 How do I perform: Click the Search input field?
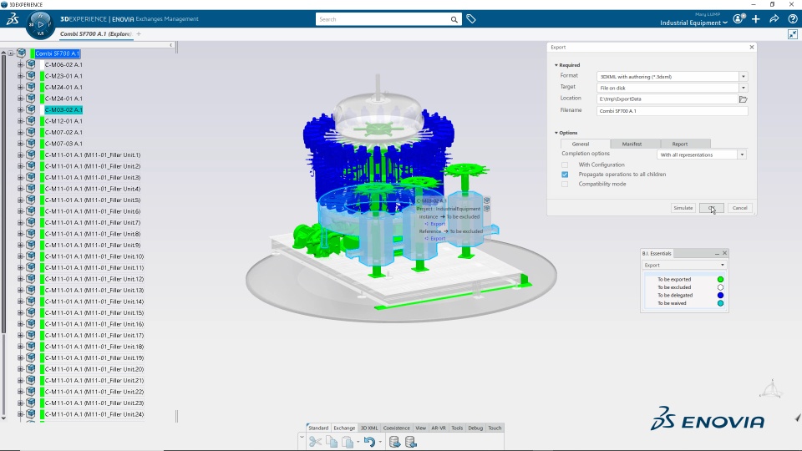click(x=382, y=19)
